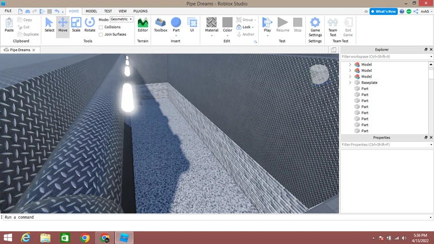
Task: Open the Terrain Editor
Action: [143, 25]
